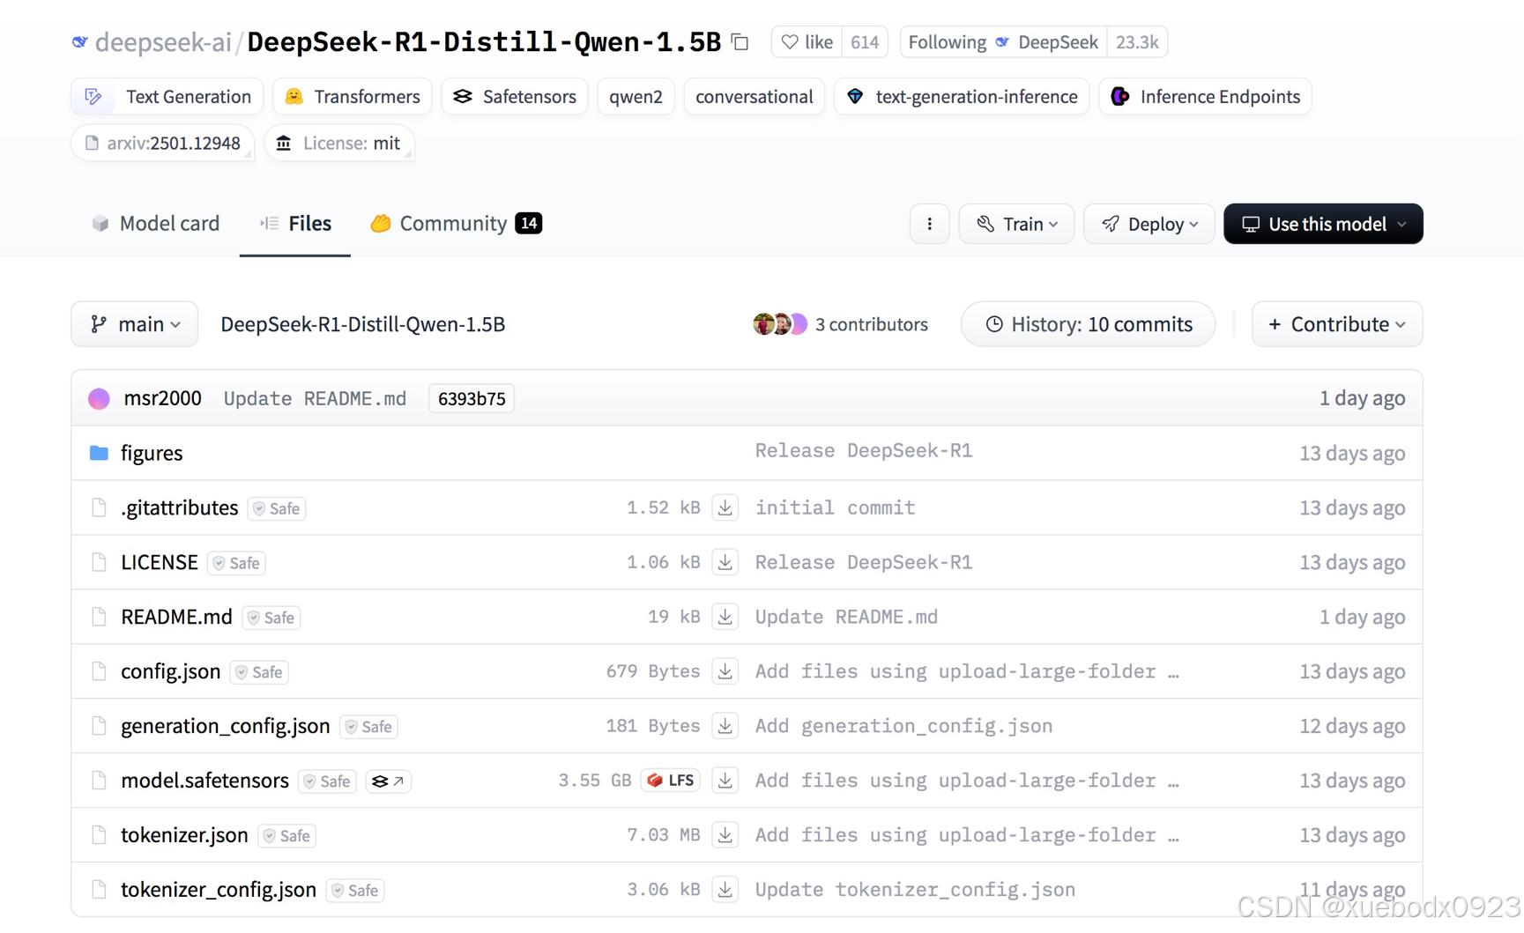View the commit history of 10 commits
1524x933 pixels.
click(x=1088, y=323)
